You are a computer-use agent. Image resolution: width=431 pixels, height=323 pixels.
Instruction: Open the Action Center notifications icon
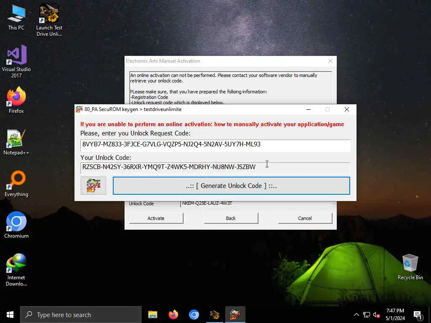(418, 315)
